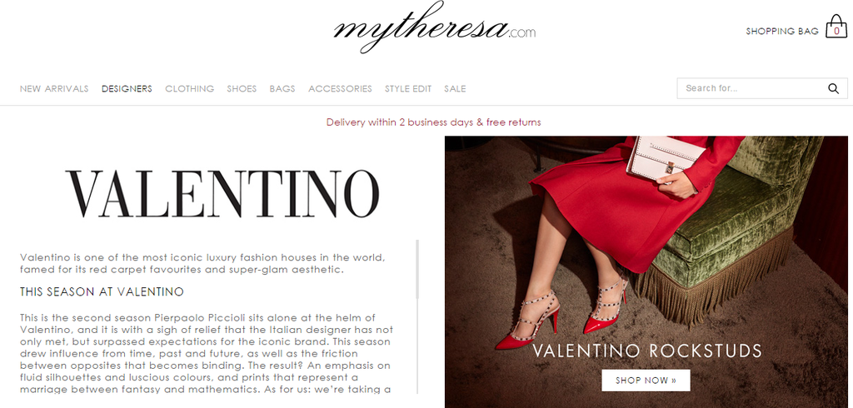Open the New Arrivals menu
The image size is (853, 408).
pyautogui.click(x=54, y=88)
